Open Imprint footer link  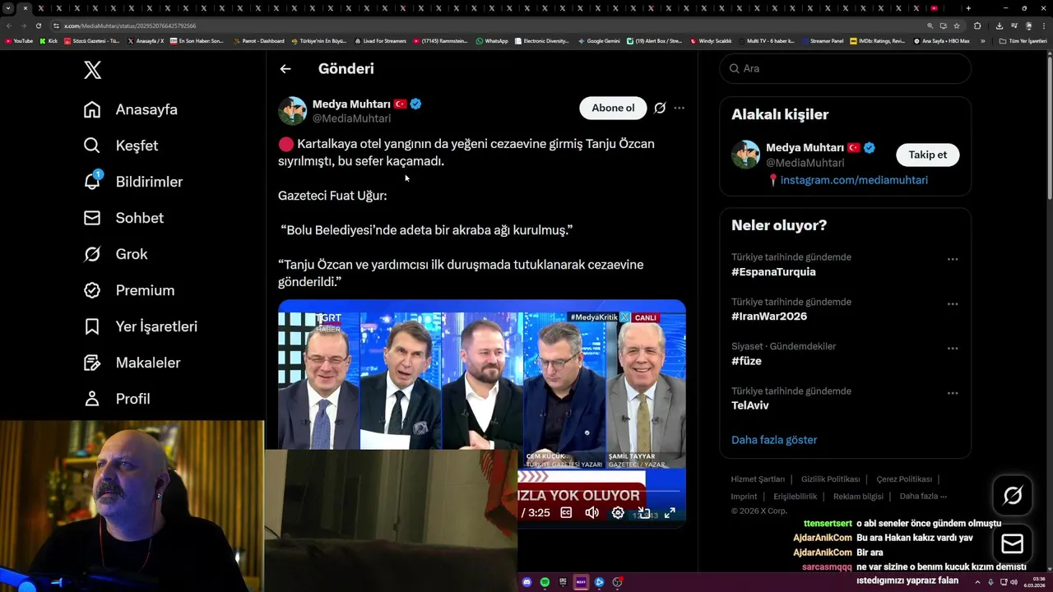point(744,497)
